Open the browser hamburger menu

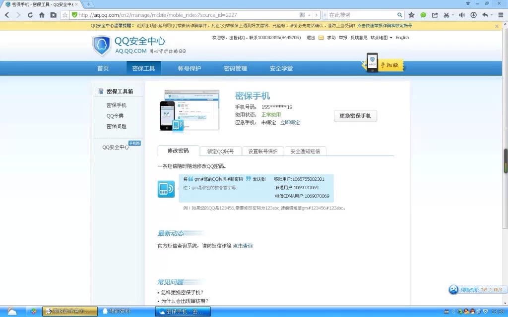coord(501,15)
